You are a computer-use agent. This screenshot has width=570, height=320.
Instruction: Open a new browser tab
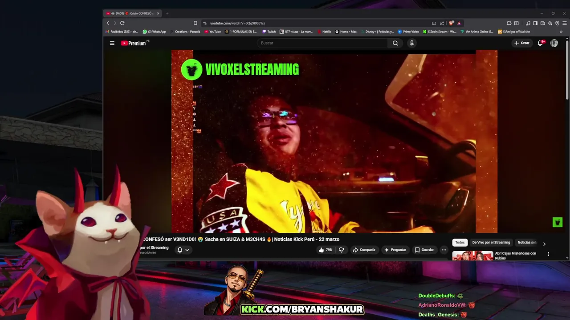point(167,13)
